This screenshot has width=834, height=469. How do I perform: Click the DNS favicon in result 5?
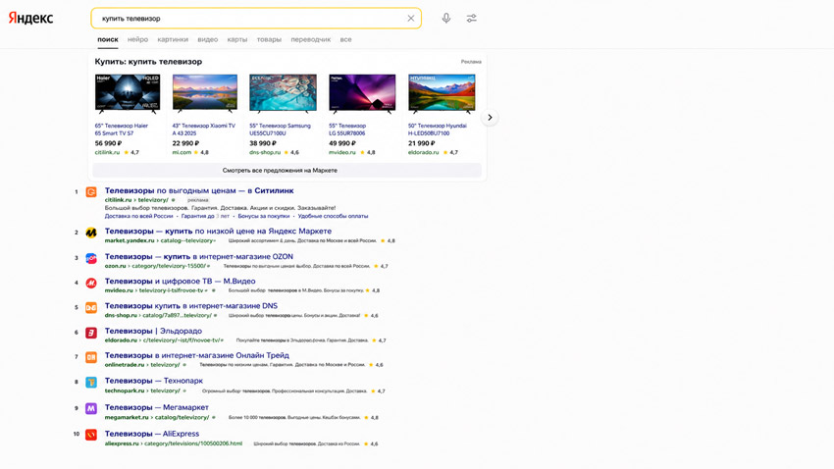91,307
